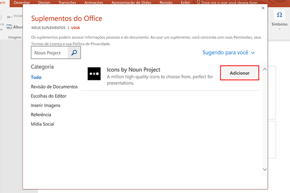Switch to the LOJA tab

tap(75, 28)
